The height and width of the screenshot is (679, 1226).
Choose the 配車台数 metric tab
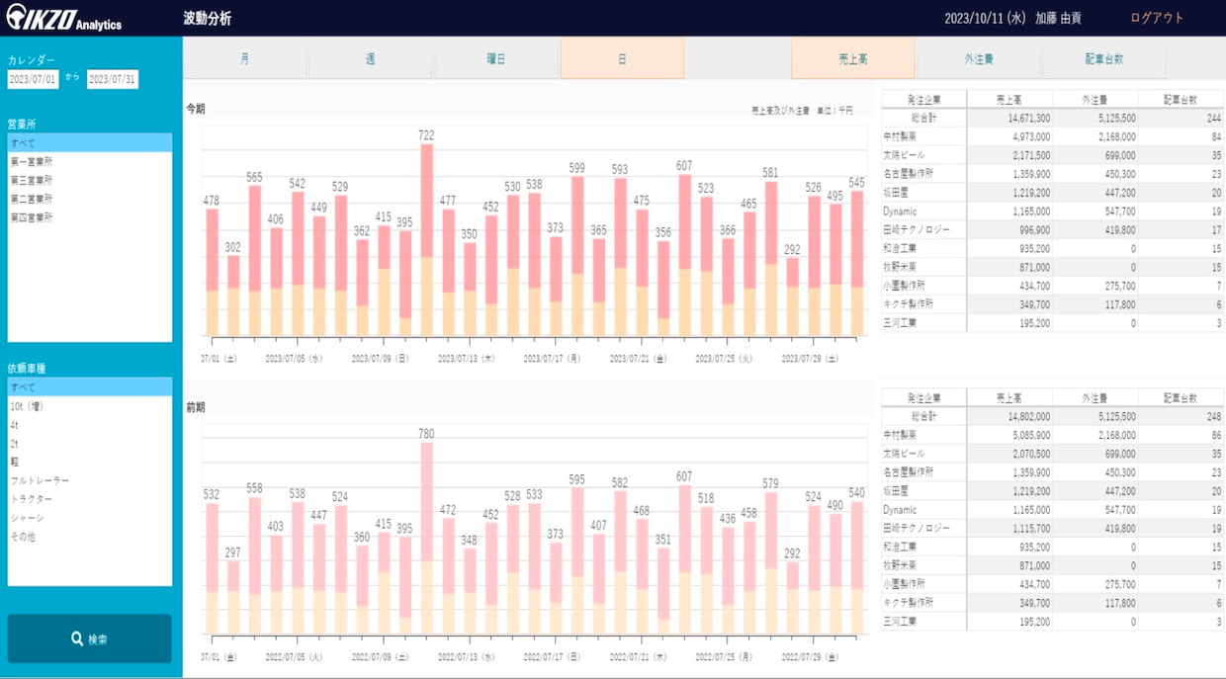(1103, 58)
